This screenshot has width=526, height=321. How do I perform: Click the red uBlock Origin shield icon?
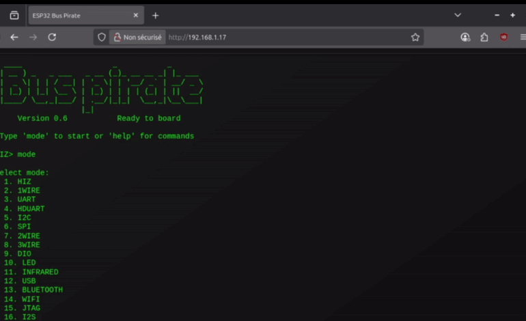[503, 38]
